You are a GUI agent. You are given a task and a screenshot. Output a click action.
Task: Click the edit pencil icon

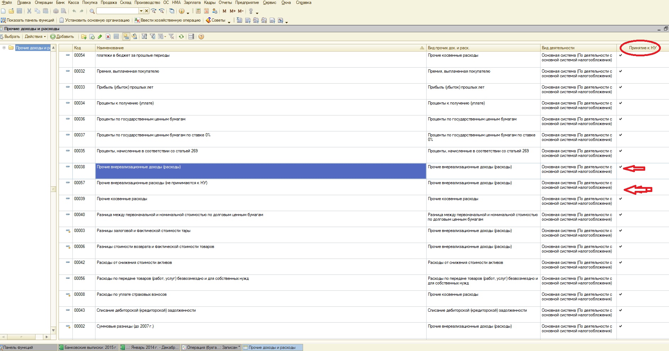[x=100, y=36]
